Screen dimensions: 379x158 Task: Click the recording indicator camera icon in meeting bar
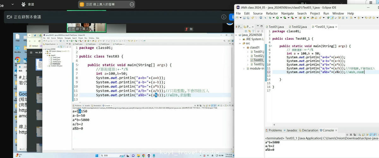point(9,17)
